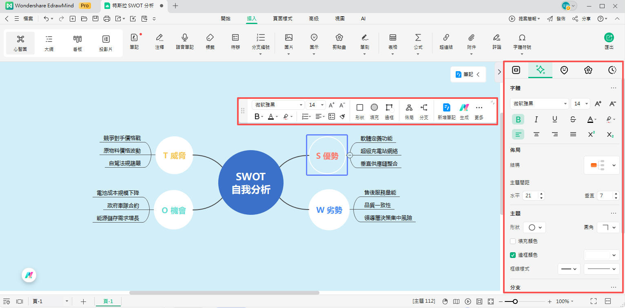Insert a voice note via 語音筆記
This screenshot has height=308, width=625.
pos(184,42)
